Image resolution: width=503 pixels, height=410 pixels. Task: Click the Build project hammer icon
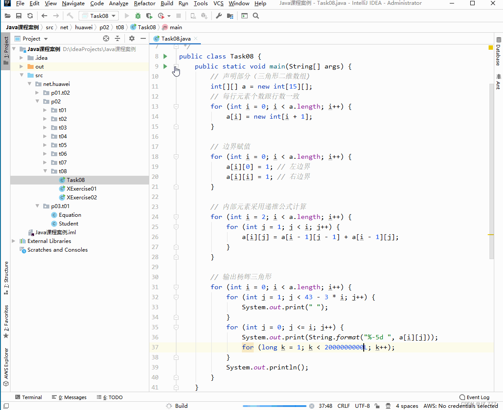click(x=70, y=16)
